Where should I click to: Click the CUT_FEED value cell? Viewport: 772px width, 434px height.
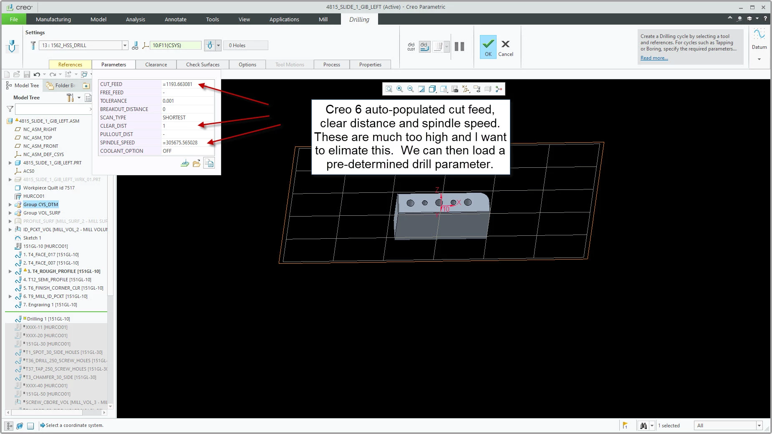pyautogui.click(x=188, y=84)
